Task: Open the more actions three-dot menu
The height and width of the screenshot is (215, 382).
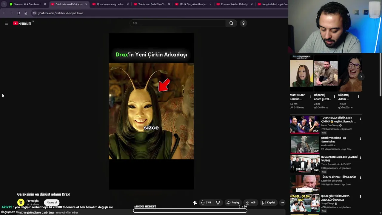Action: coord(282,202)
